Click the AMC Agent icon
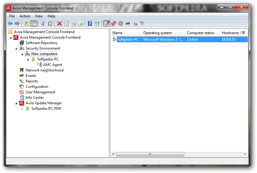 click(x=39, y=64)
